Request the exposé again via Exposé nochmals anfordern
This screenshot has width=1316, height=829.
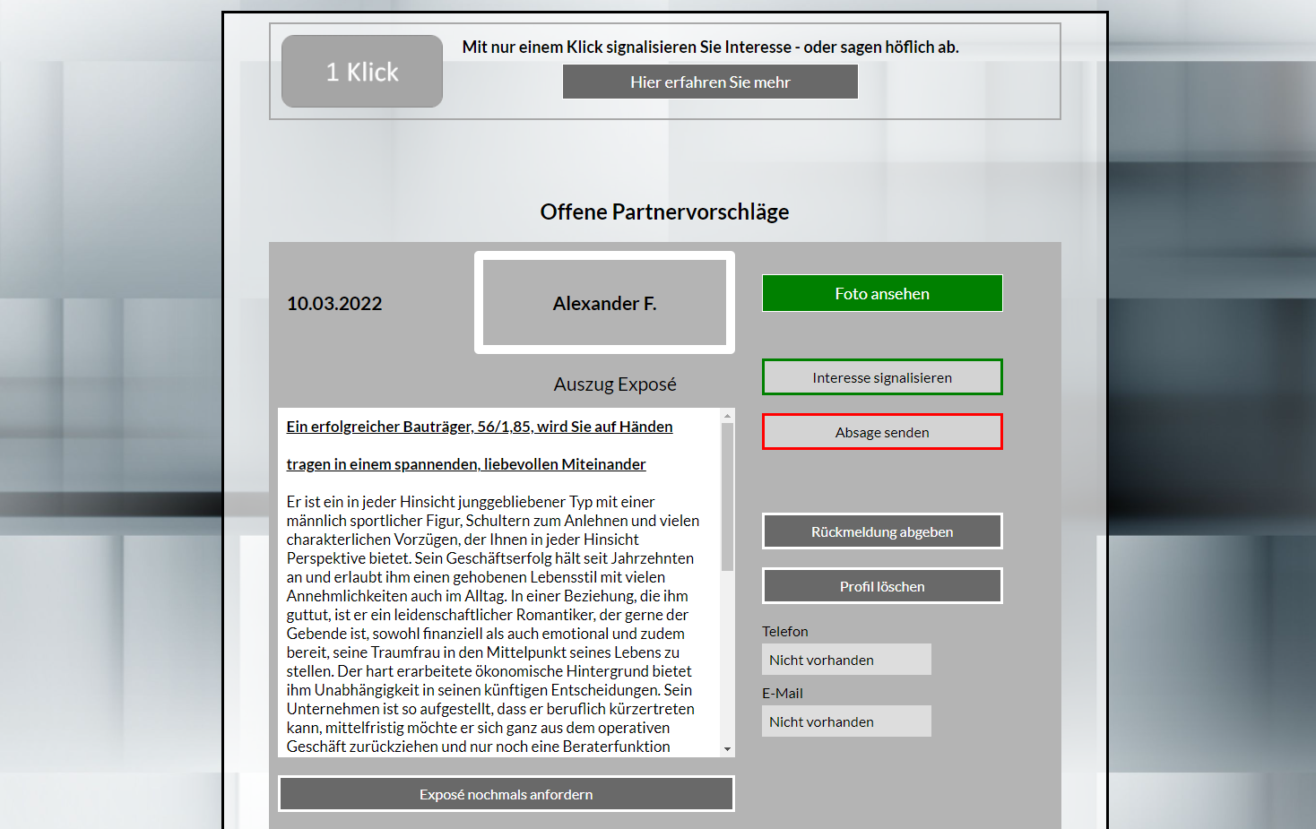click(506, 793)
